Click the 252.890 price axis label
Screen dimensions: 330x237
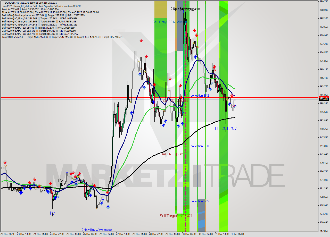tap(324, 121)
